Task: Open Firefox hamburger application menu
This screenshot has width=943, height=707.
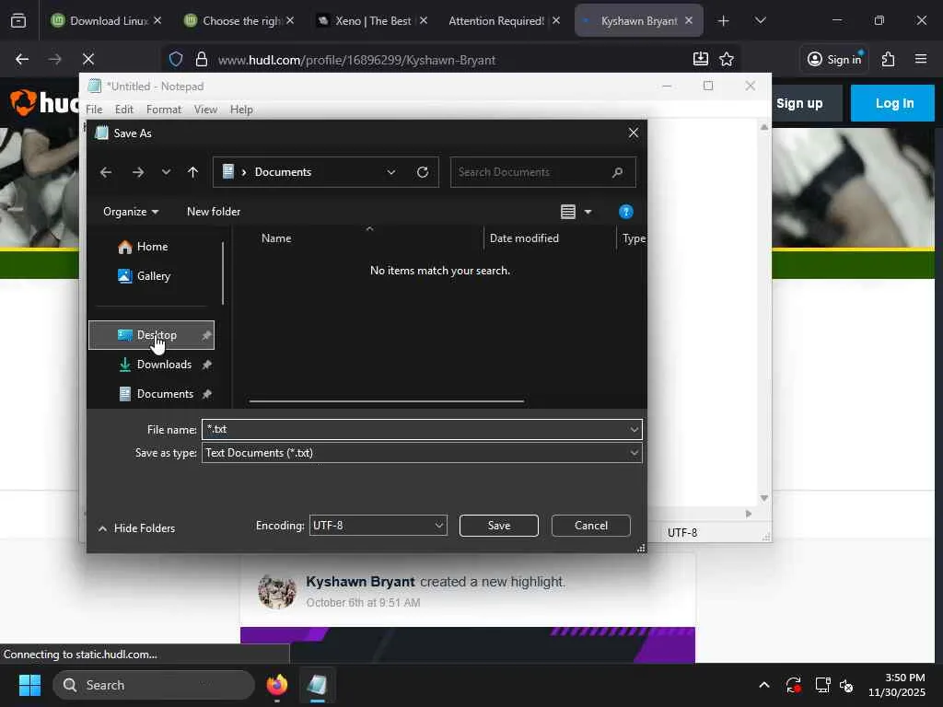Action: click(x=921, y=59)
